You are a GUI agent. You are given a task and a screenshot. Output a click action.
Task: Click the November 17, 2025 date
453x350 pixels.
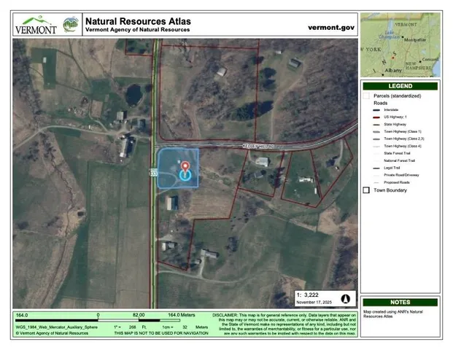click(x=314, y=303)
